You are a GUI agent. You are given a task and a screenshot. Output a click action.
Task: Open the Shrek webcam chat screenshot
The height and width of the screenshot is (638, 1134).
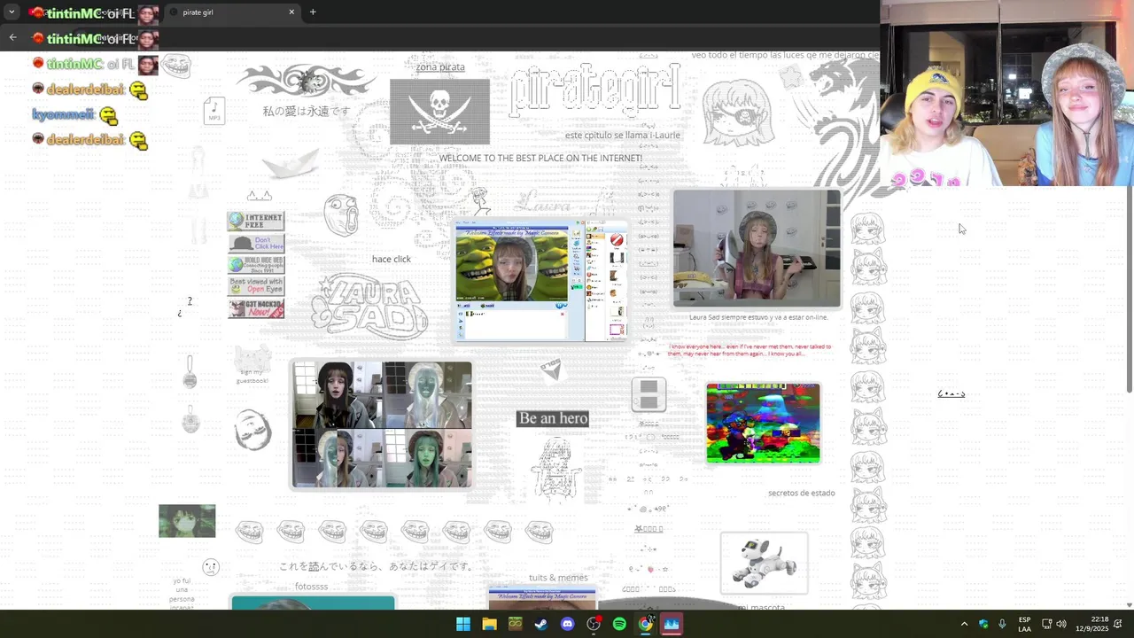540,283
